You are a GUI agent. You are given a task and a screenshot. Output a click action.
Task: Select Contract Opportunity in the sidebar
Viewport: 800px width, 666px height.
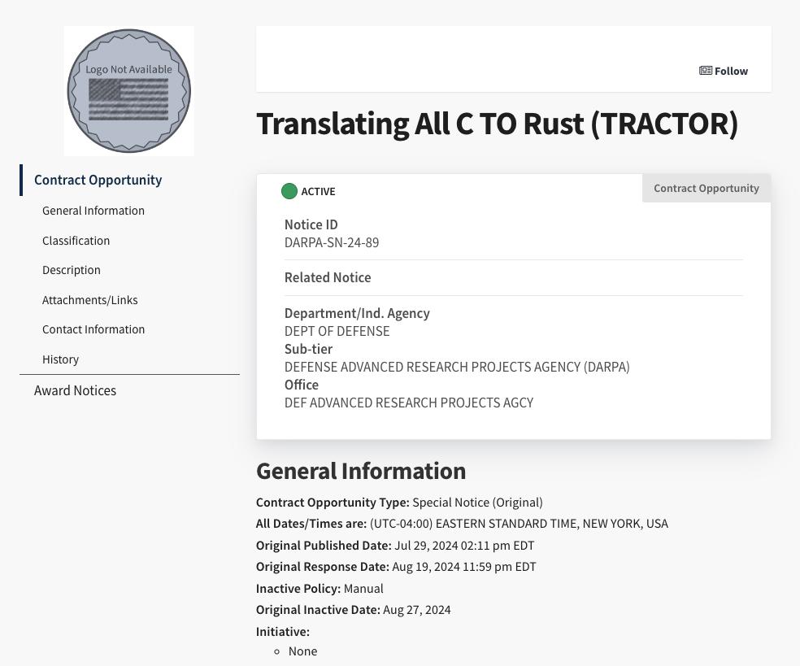pos(98,180)
